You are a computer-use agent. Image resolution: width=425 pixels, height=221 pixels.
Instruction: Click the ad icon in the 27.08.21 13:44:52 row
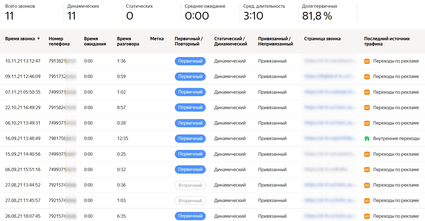click(x=367, y=185)
